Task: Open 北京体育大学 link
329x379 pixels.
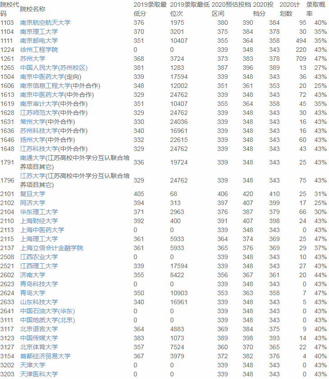Action: 39,347
